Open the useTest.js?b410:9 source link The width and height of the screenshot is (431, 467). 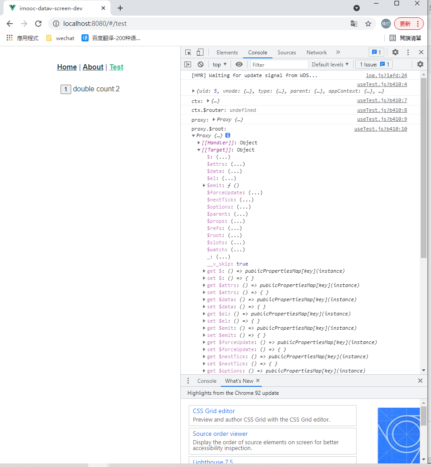coord(382,119)
